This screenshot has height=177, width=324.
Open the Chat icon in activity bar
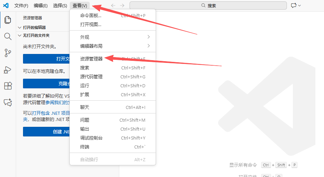pyautogui.click(x=8, y=102)
